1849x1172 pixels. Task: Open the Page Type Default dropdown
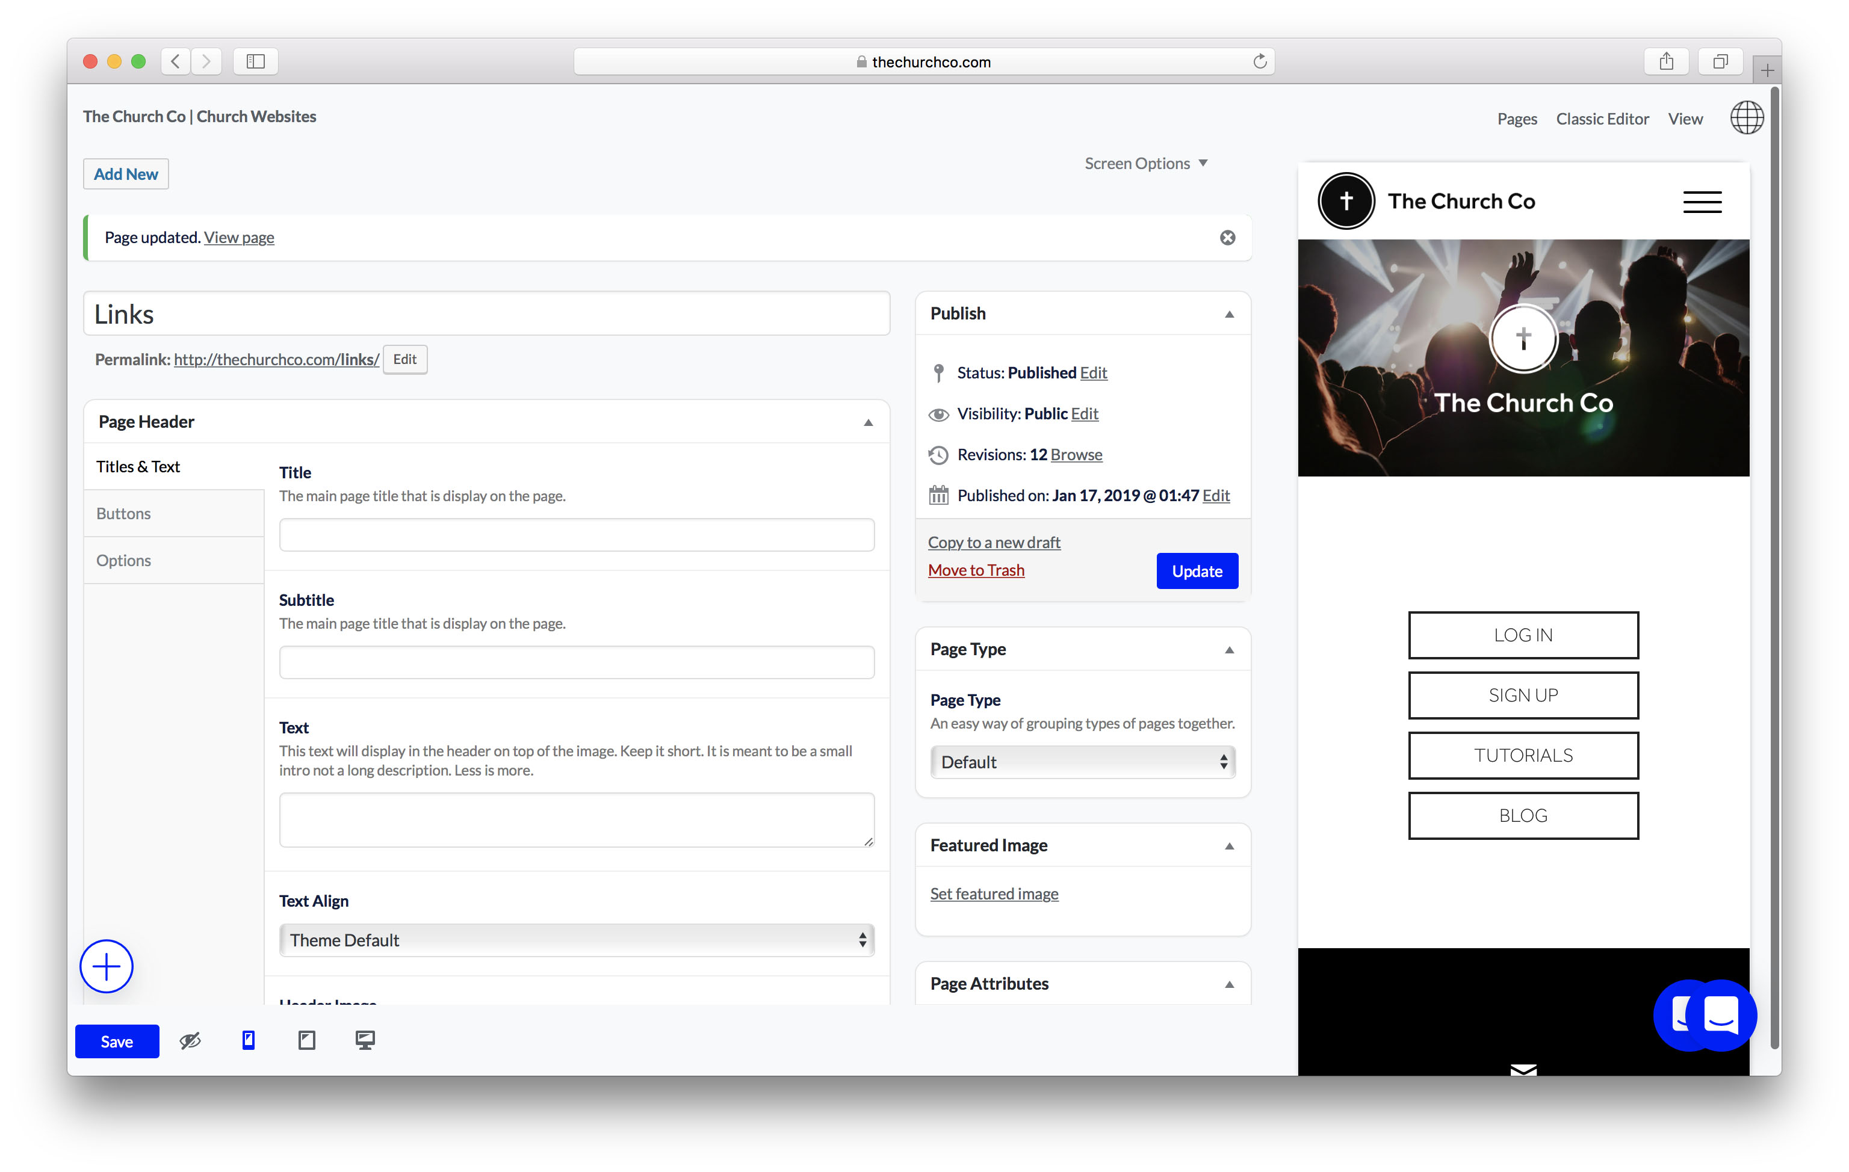coord(1082,762)
